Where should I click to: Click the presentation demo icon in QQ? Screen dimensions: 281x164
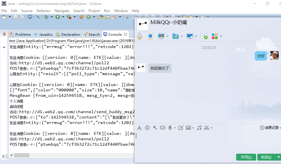click(161, 36)
